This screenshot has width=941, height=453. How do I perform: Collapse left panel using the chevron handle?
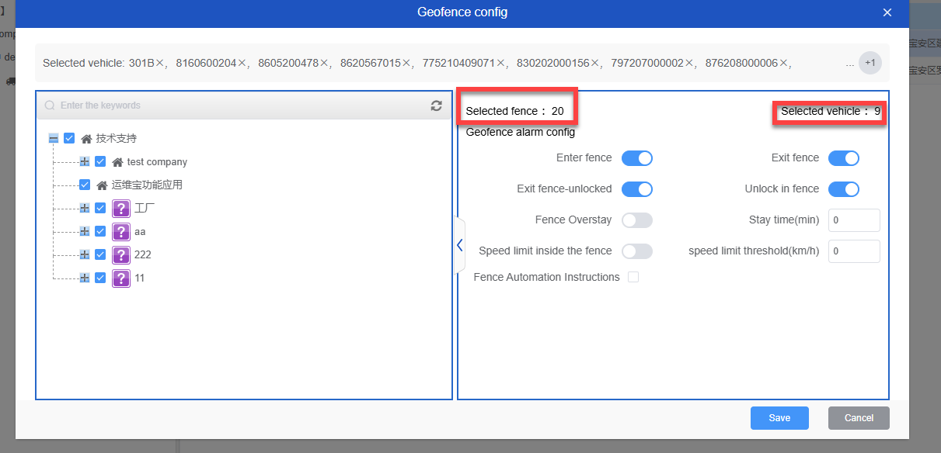(x=459, y=245)
